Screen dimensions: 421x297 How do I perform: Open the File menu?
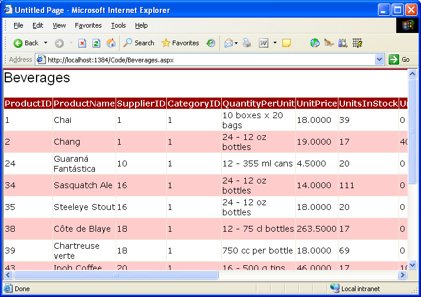point(18,25)
